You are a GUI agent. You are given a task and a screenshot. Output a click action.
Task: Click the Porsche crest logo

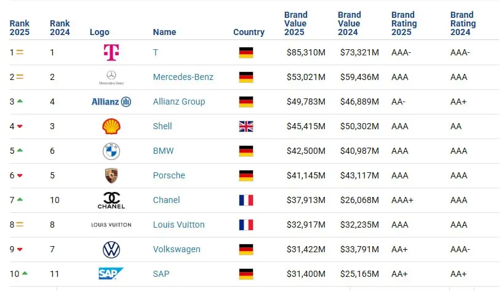[x=111, y=175]
